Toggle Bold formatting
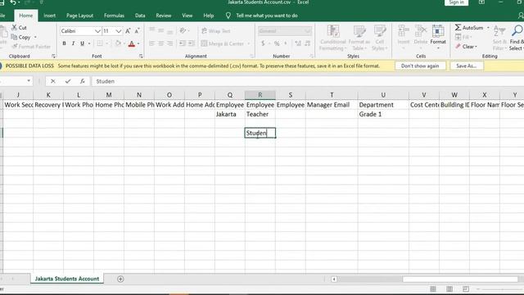 pyautogui.click(x=64, y=43)
